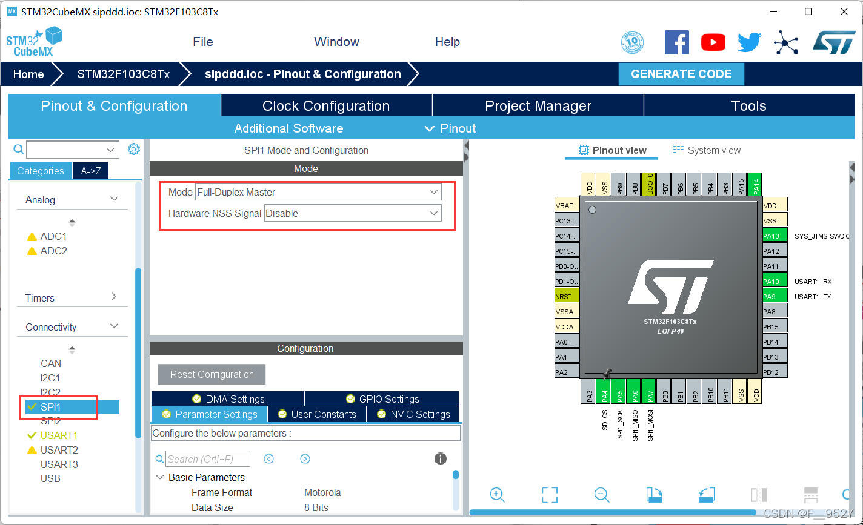Screen dimensions: 863x525
Task: Click the pushpin marker on chip corner
Action: [607, 374]
